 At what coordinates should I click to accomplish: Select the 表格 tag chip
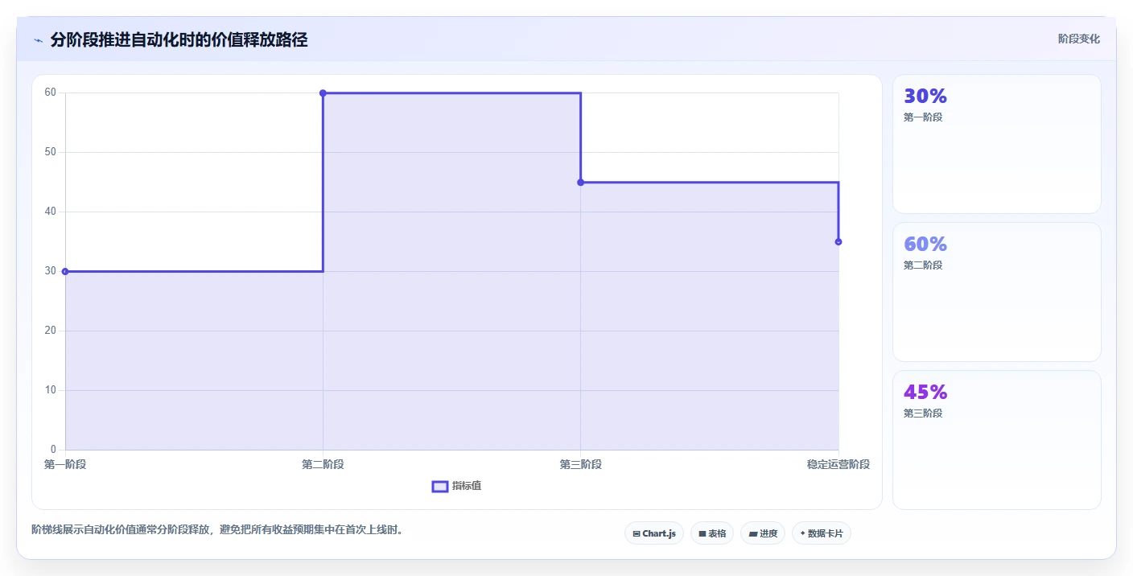point(712,533)
